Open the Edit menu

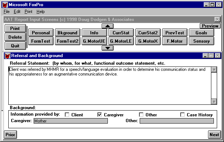17,12
